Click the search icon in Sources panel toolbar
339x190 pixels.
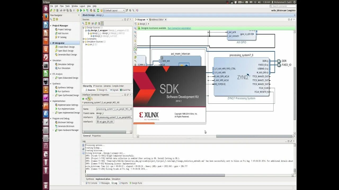click(x=83, y=23)
